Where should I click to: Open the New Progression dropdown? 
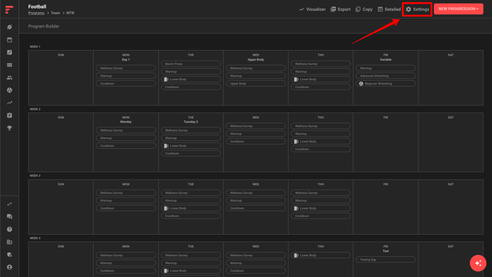[x=458, y=9]
